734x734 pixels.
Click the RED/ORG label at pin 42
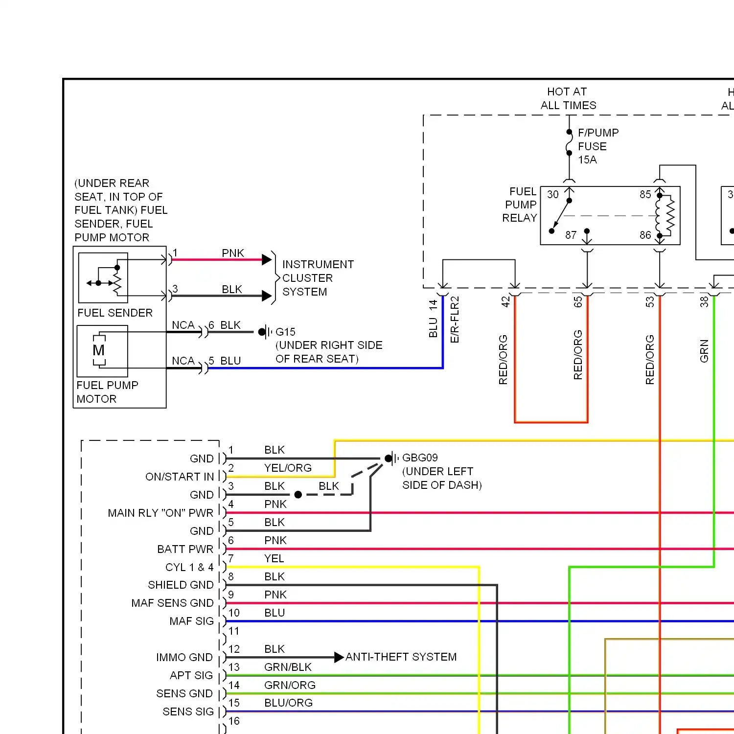click(x=503, y=360)
